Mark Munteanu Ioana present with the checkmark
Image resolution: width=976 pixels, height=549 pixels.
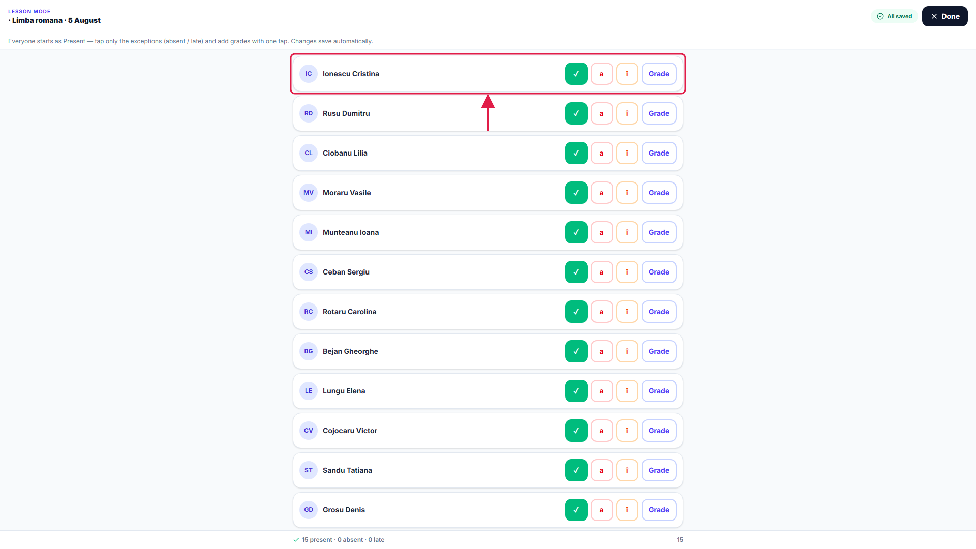point(576,232)
